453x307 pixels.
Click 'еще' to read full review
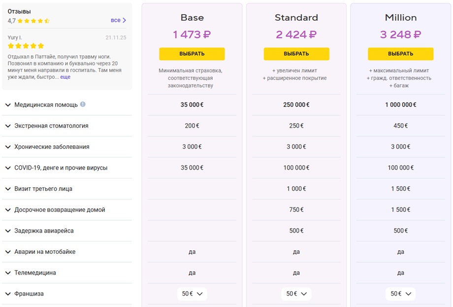tap(65, 77)
